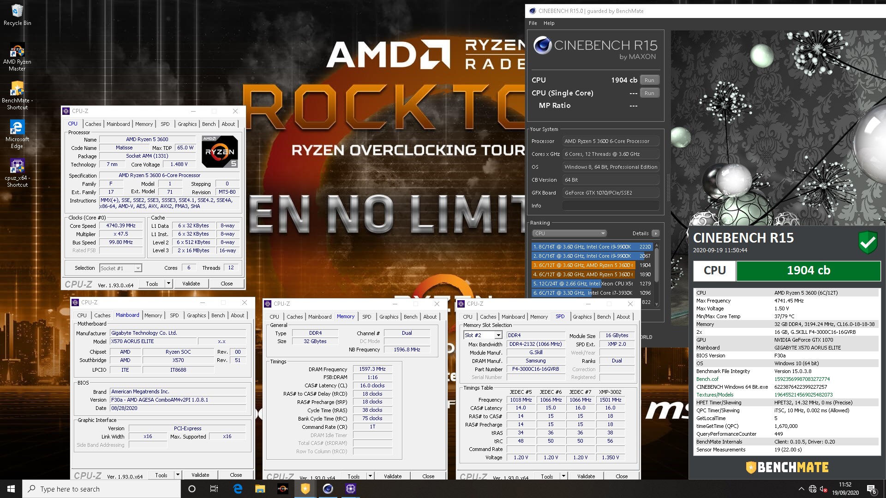Select ranking entry 6 Intel Core i7-3930K
This screenshot has height=498, width=886.
[592, 293]
